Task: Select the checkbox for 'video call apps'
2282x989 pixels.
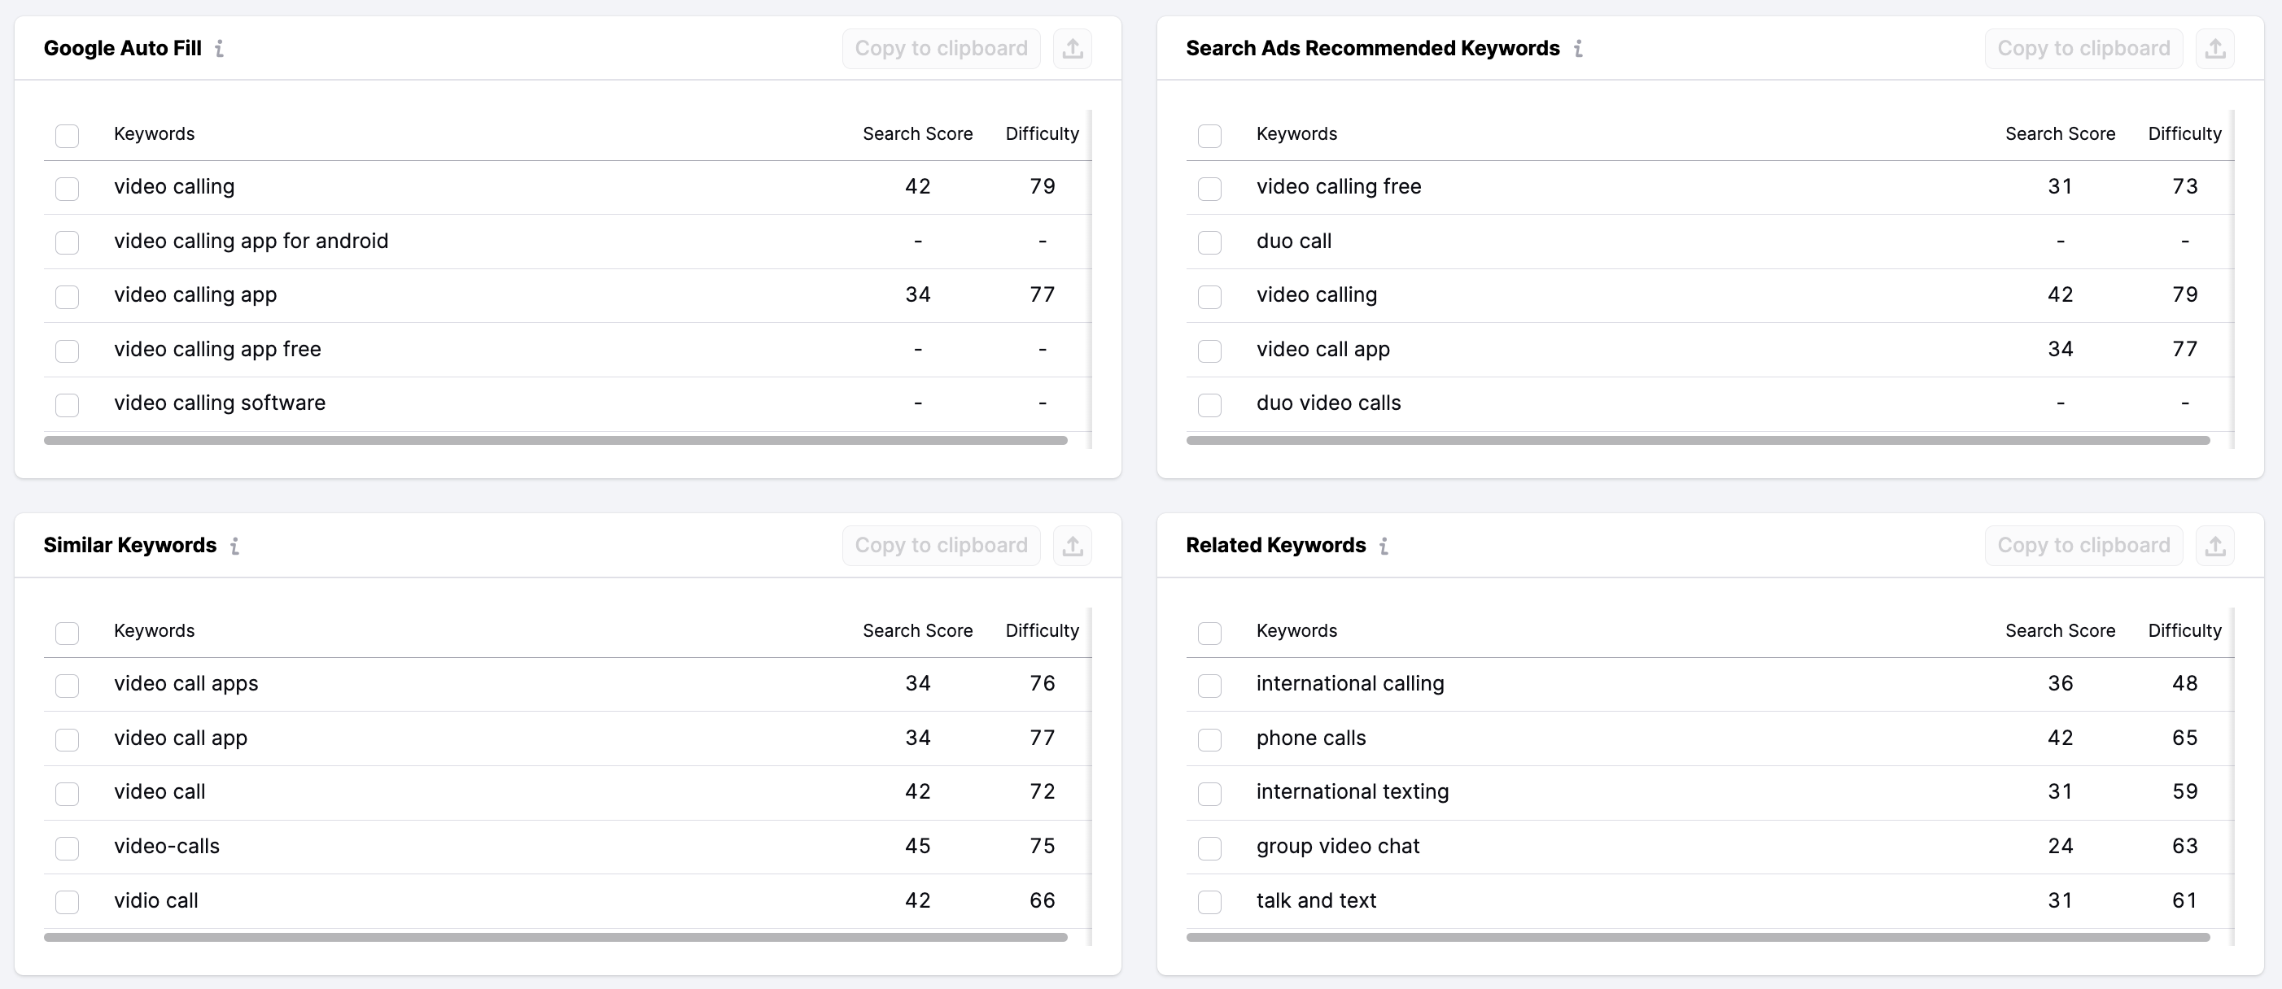Action: pyautogui.click(x=68, y=686)
